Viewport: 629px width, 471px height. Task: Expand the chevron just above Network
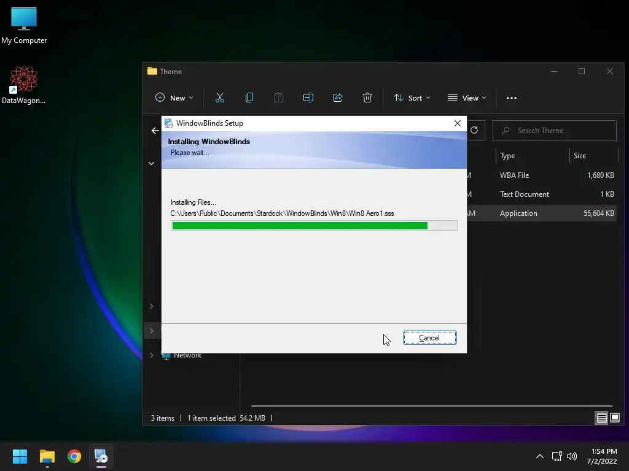[x=151, y=331]
